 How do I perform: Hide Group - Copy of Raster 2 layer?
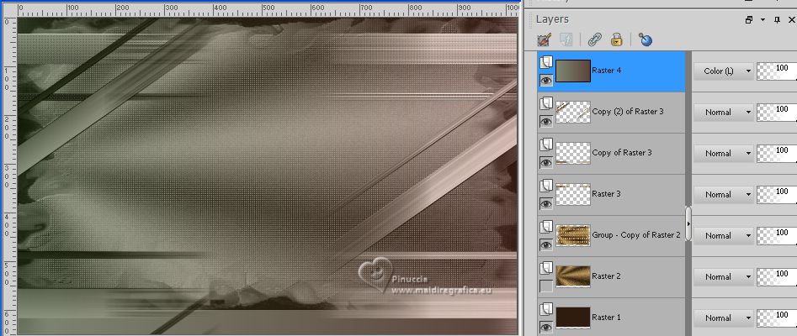pyautogui.click(x=546, y=245)
